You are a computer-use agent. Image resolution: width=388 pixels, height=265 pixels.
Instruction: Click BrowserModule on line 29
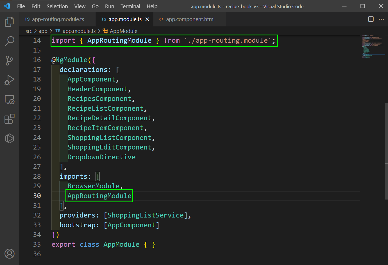point(94,186)
